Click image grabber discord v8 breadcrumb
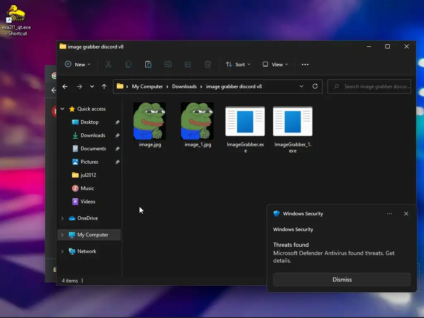Viewport: 424px width, 318px height. click(234, 87)
